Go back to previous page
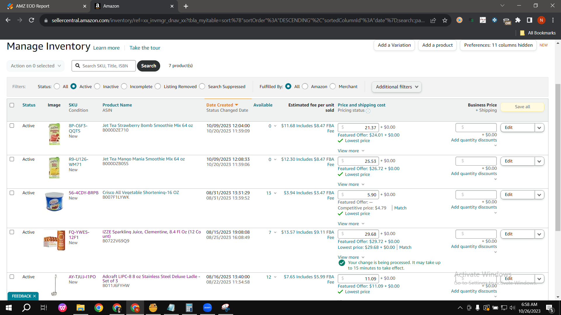The width and height of the screenshot is (561, 315). tap(8, 20)
